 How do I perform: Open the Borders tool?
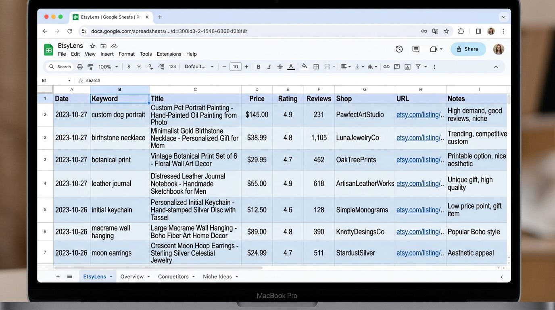coord(316,67)
